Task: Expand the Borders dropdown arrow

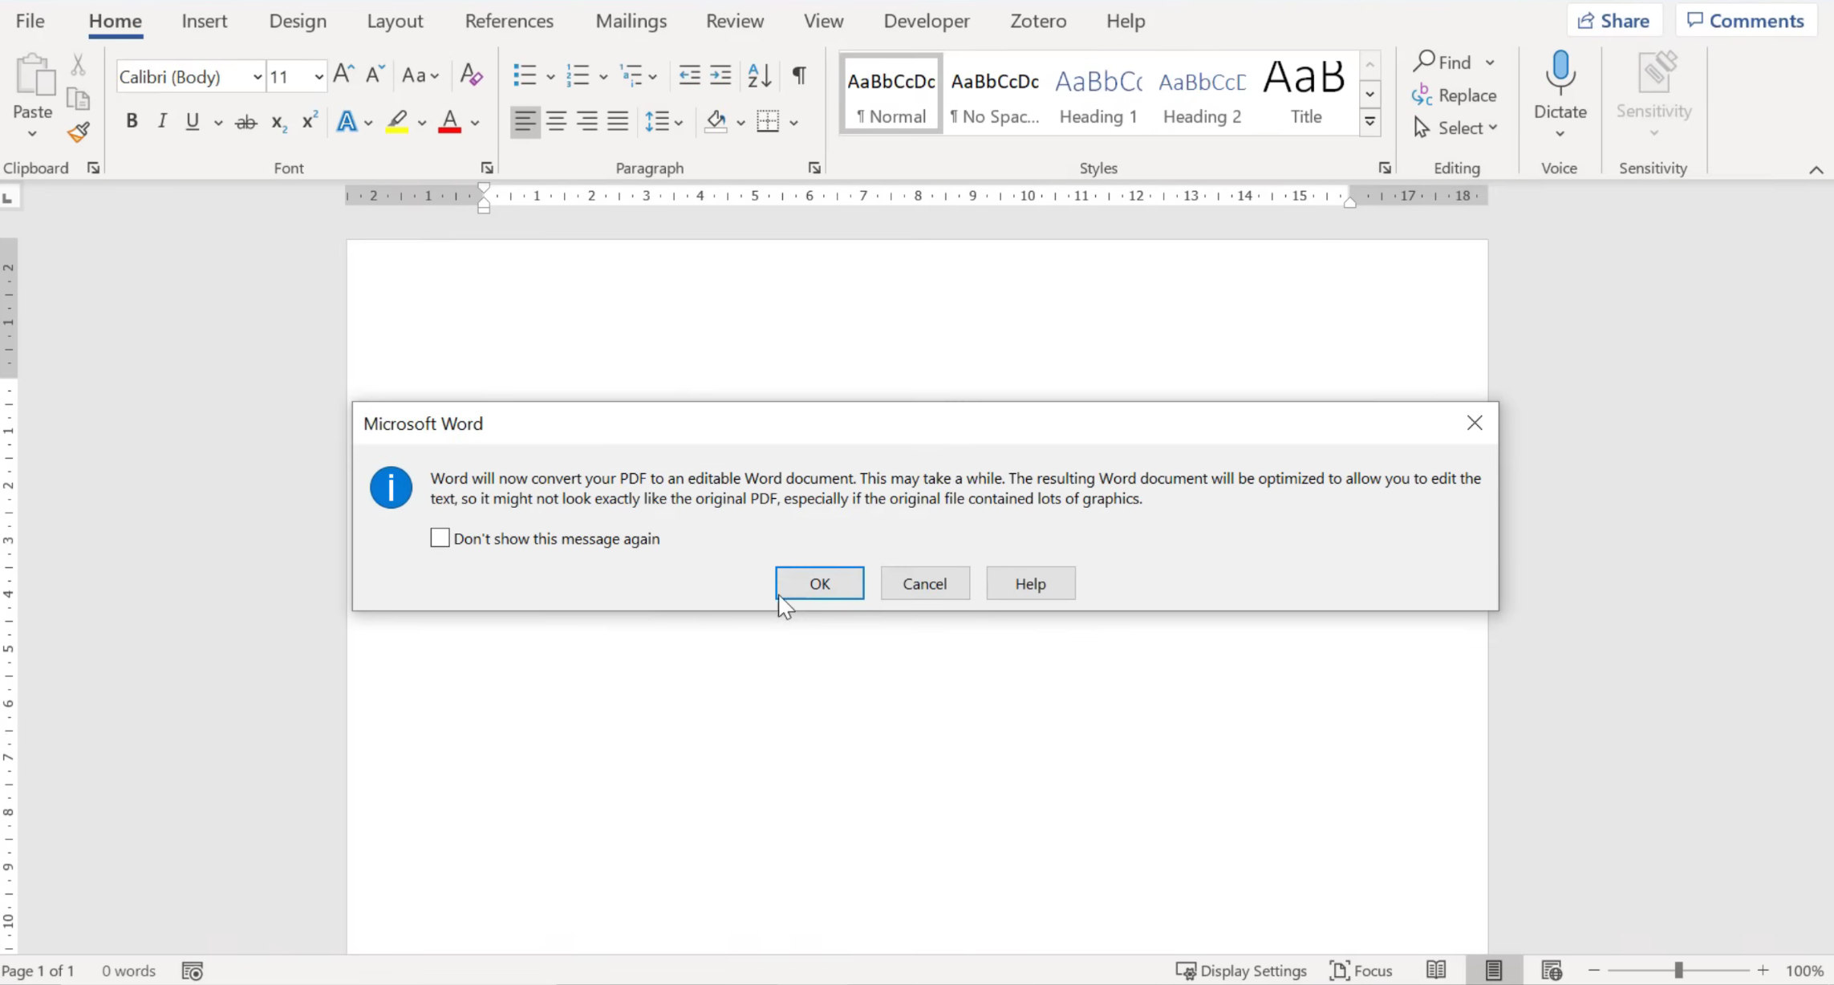Action: (793, 123)
